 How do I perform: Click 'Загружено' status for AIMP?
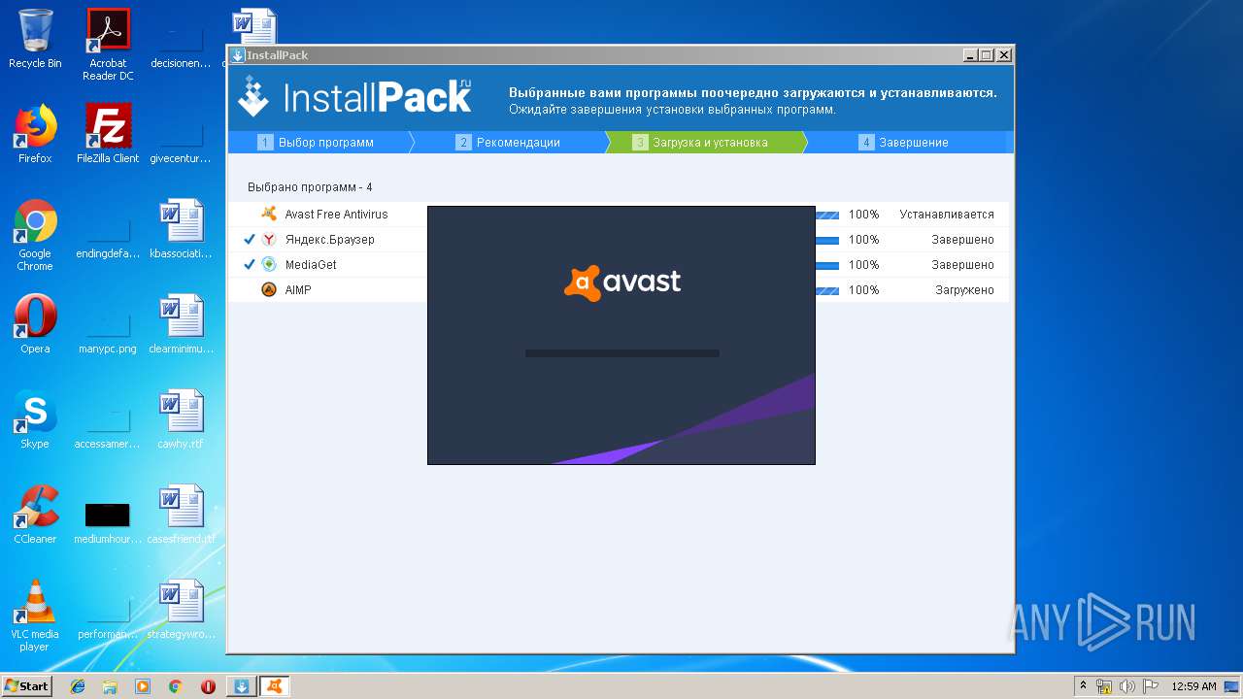pyautogui.click(x=964, y=289)
